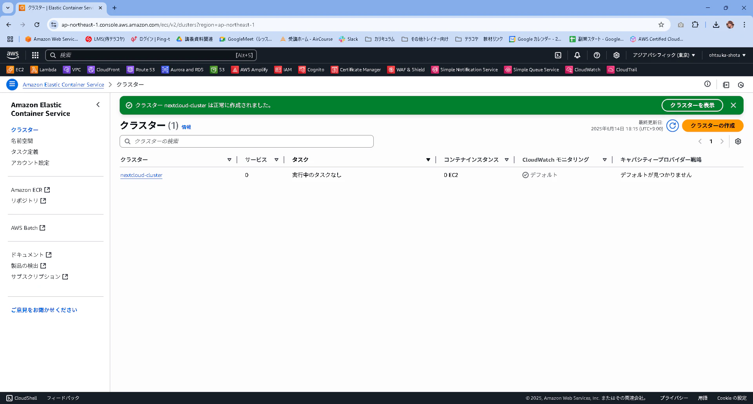753x404 pixels.
Task: Open the Cookie の設定 footer link
Action: point(732,398)
